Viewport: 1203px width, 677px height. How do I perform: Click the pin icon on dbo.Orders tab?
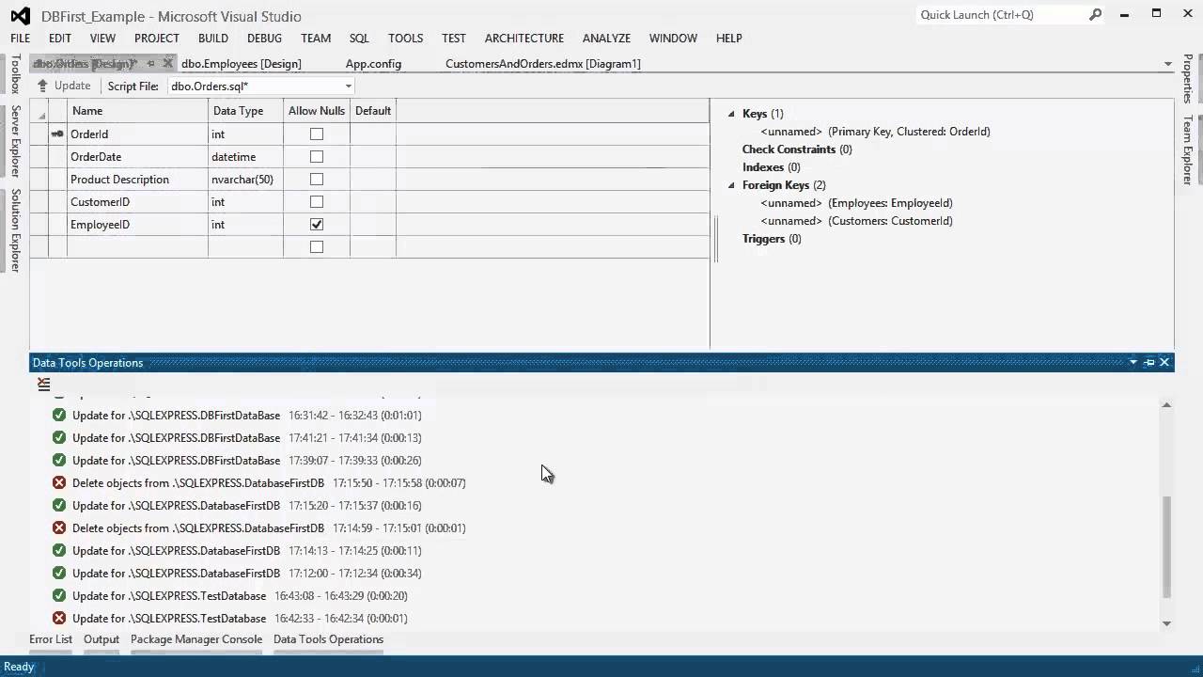pos(150,63)
